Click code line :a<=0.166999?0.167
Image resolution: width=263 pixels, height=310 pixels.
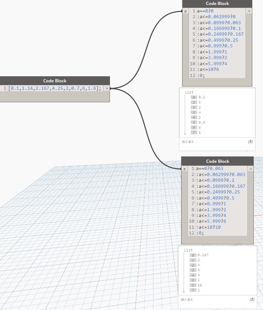pos(221,186)
